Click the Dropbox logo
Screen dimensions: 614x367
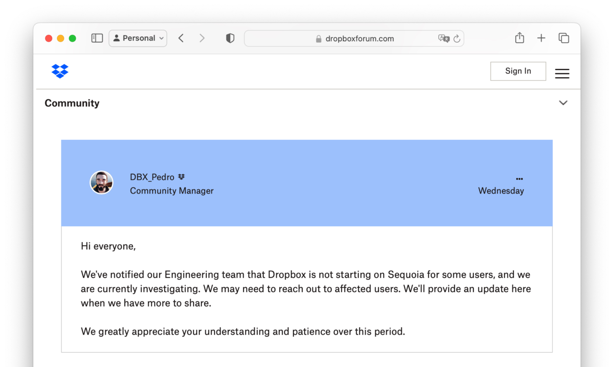click(60, 71)
